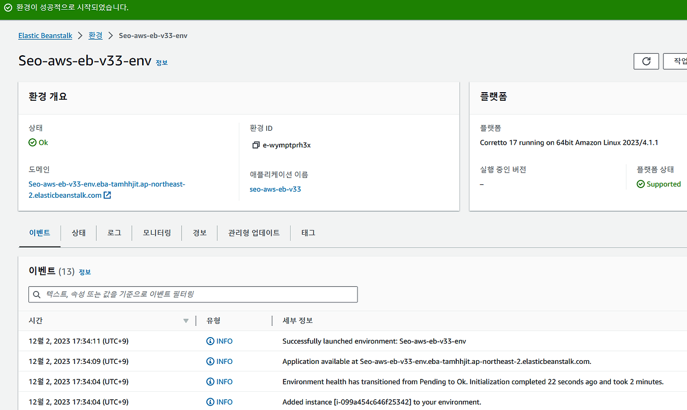Viewport: 687px width, 410px height.
Task: Click the Seo-aws-eb-v33-env page title
Action: click(x=85, y=61)
